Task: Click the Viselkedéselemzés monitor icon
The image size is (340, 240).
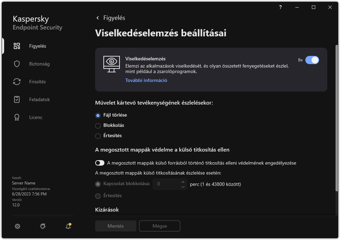Action: click(x=112, y=64)
